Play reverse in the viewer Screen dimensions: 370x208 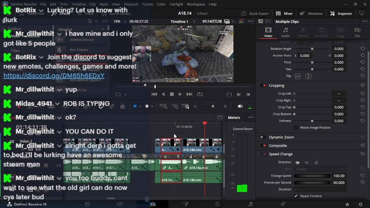point(163,94)
